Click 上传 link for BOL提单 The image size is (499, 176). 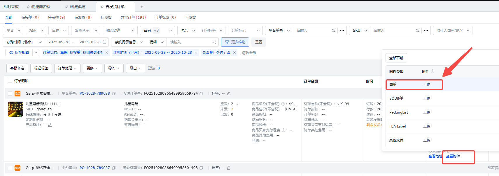pyautogui.click(x=427, y=98)
